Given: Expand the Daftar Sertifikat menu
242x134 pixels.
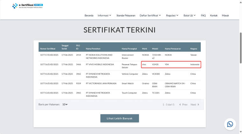Looking at the screenshot, I should [150, 16].
